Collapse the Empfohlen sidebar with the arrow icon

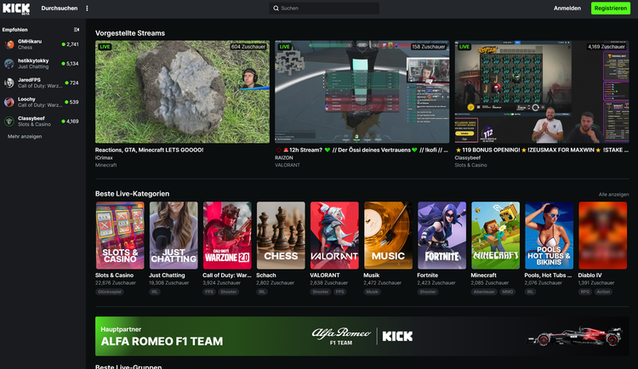[x=77, y=29]
